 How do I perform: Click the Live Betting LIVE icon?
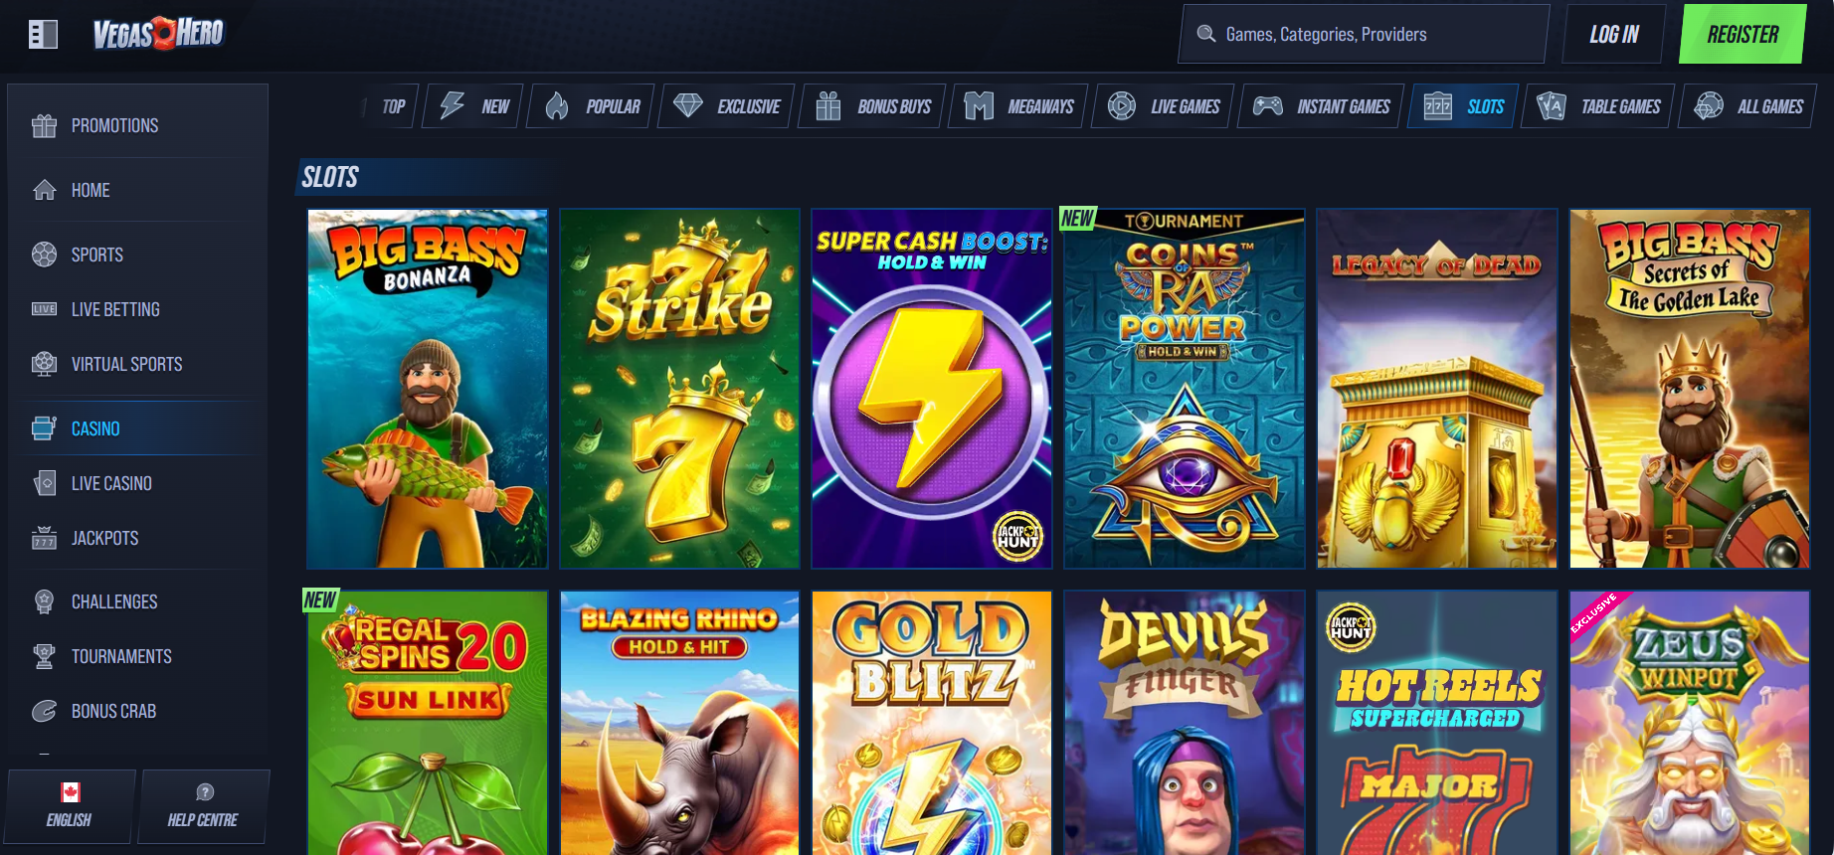coord(44,309)
